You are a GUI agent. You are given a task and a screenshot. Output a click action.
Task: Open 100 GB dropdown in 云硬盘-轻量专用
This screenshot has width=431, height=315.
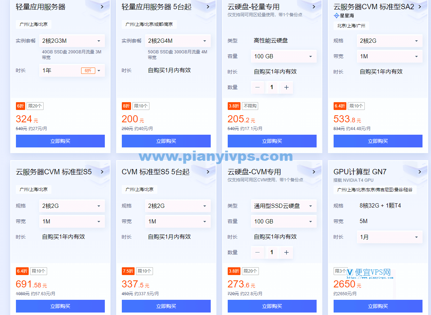(x=284, y=56)
